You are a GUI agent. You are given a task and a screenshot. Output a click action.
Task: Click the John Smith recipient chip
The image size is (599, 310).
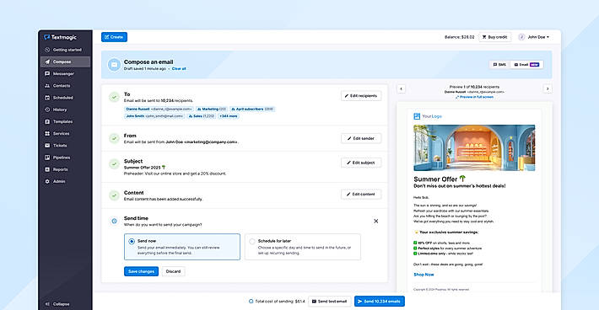154,116
